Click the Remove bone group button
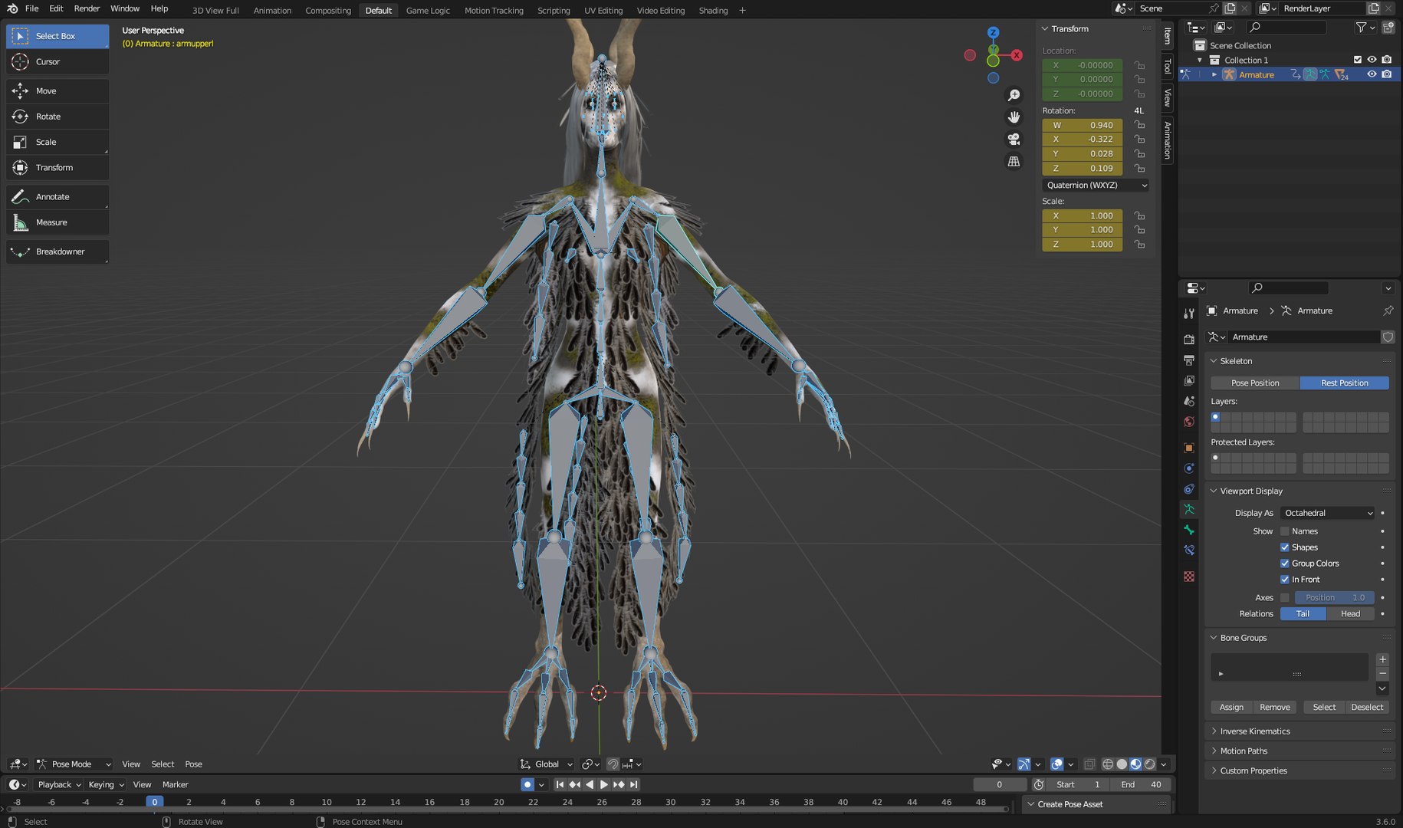 click(x=1274, y=708)
